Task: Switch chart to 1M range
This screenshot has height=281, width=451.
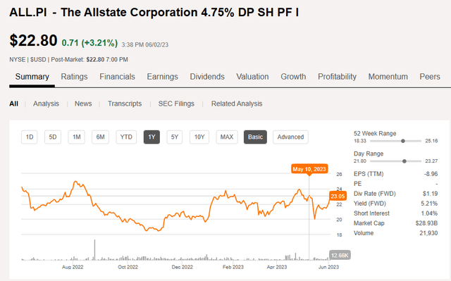Action: pos(77,137)
